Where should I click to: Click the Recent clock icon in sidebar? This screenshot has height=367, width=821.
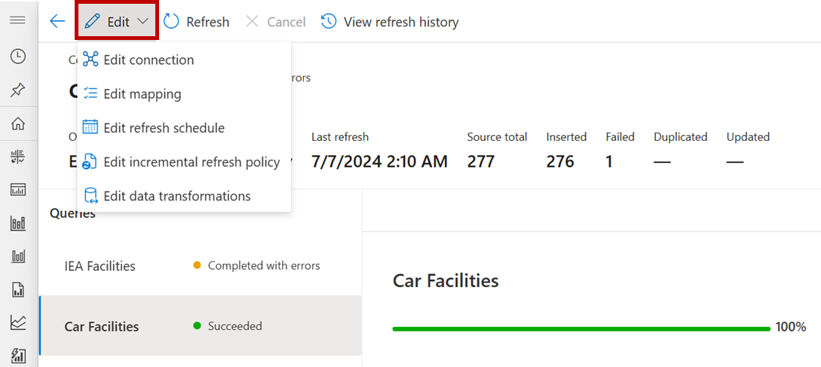[17, 57]
